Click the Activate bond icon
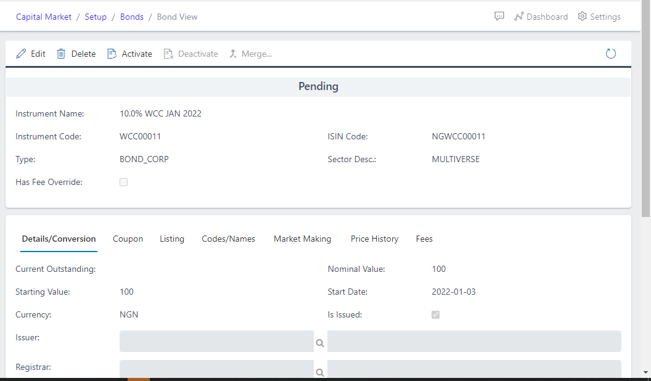This screenshot has height=381, width=651. pos(112,54)
